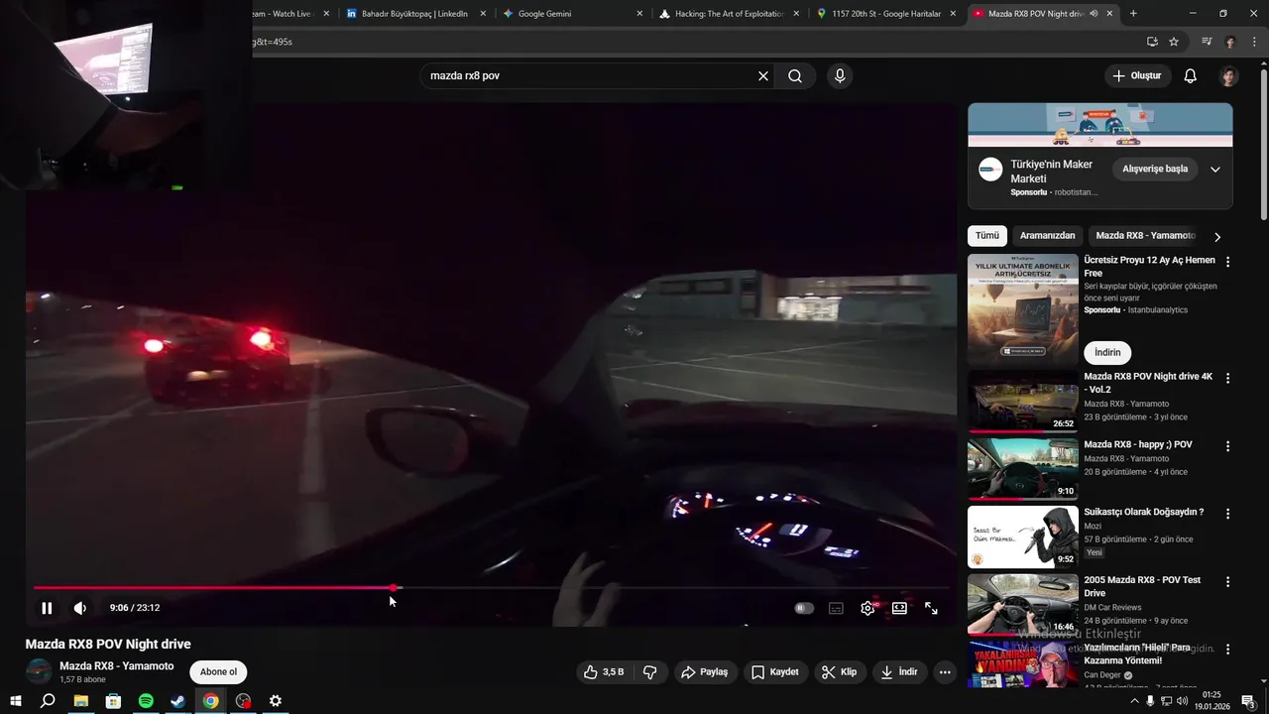
Task: Start voice search with the microphone
Action: click(840, 75)
